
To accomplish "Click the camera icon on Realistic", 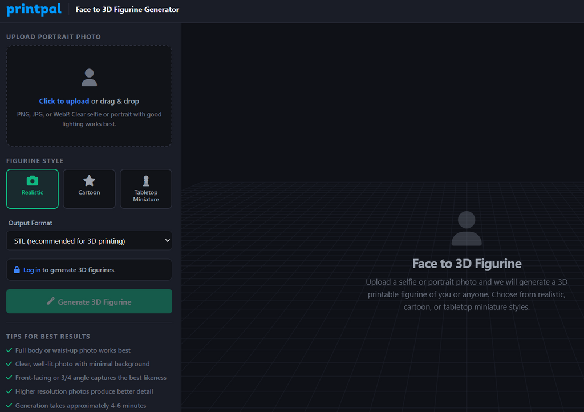I will tap(33, 181).
